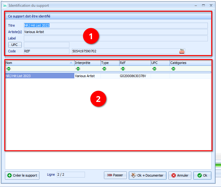The height and width of the screenshot is (187, 221).
Task: Click the filter icon under UPC column
Action: tap(154, 69)
